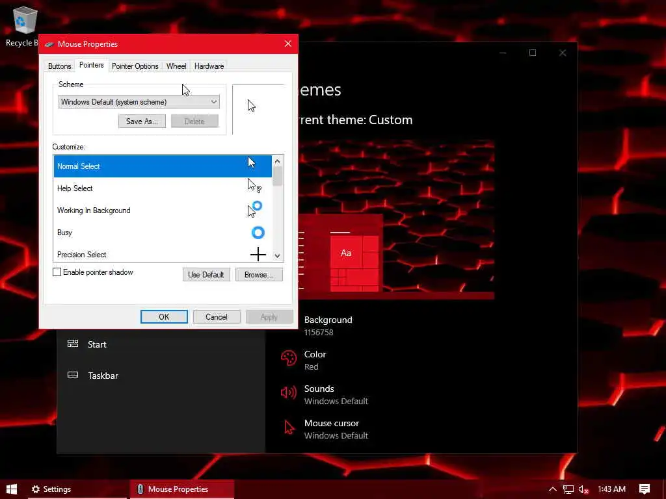Click the mouse icon in Mouse Properties title bar
The height and width of the screenshot is (499, 666).
[49, 44]
